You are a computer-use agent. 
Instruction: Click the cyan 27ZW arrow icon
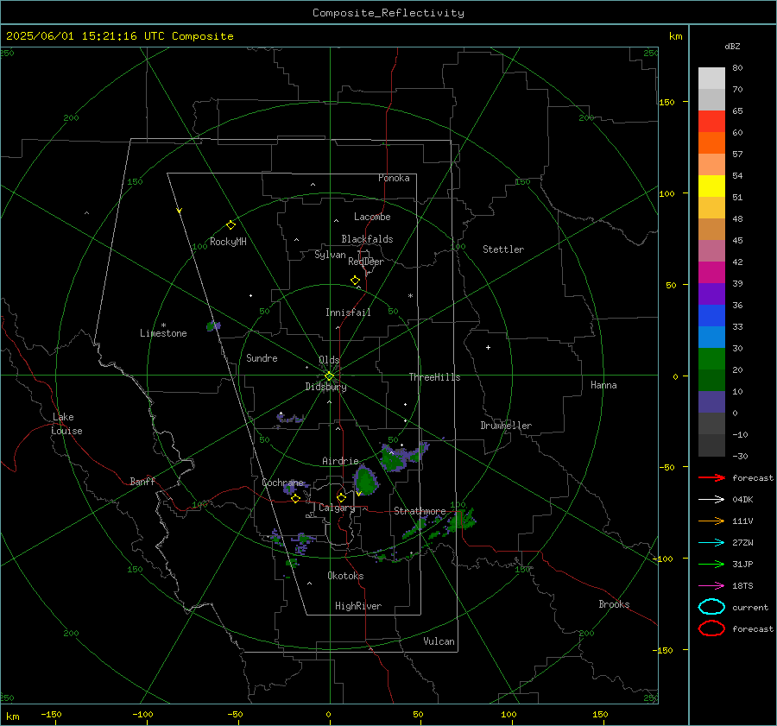click(711, 543)
